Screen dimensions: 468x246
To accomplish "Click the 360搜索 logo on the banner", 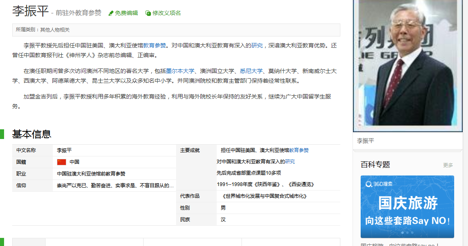I will point(379,184).
